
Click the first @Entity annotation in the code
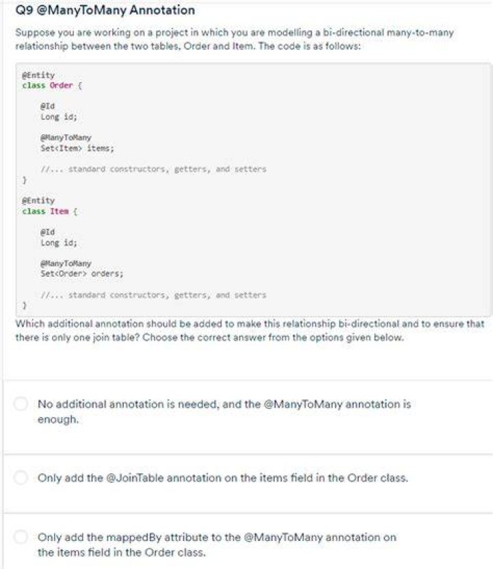pos(38,75)
